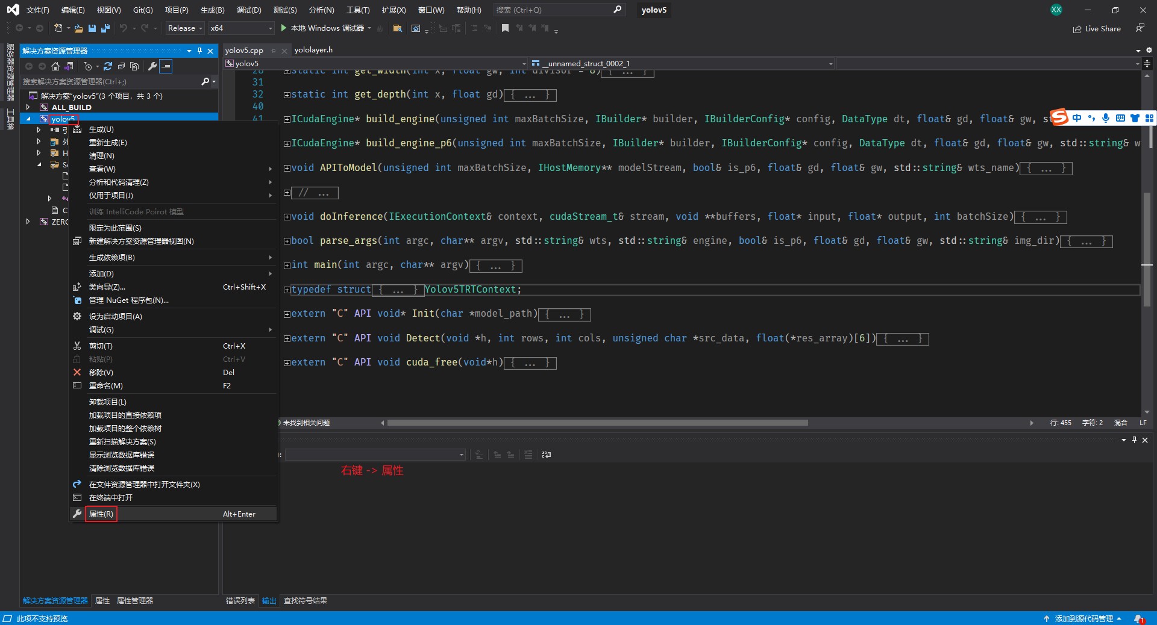This screenshot has height=625, width=1157.
Task: Click the bookmark icon in the main toolbar
Action: click(505, 28)
